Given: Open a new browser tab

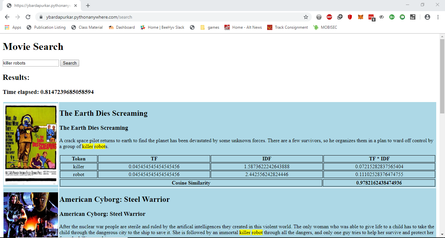Looking at the screenshot, I should coord(88,6).
